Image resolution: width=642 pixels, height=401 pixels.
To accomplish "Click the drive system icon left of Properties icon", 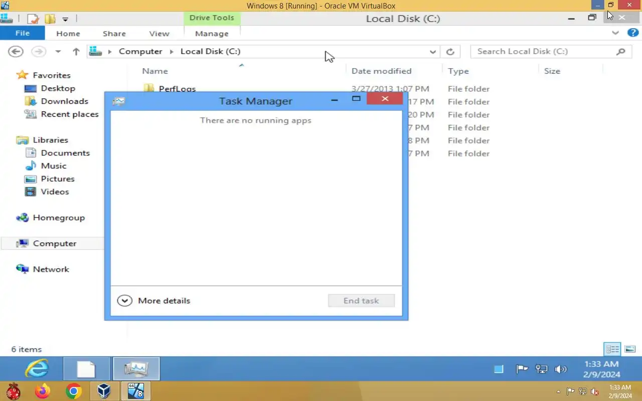I will point(6,19).
